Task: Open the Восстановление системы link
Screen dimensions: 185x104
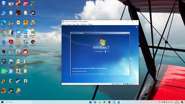Action: click(79, 71)
